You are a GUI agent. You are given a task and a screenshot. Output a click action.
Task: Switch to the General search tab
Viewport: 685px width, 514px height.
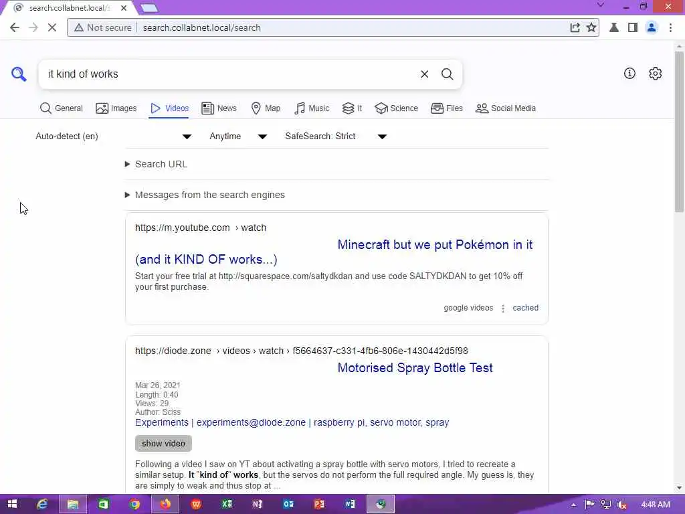(61, 108)
